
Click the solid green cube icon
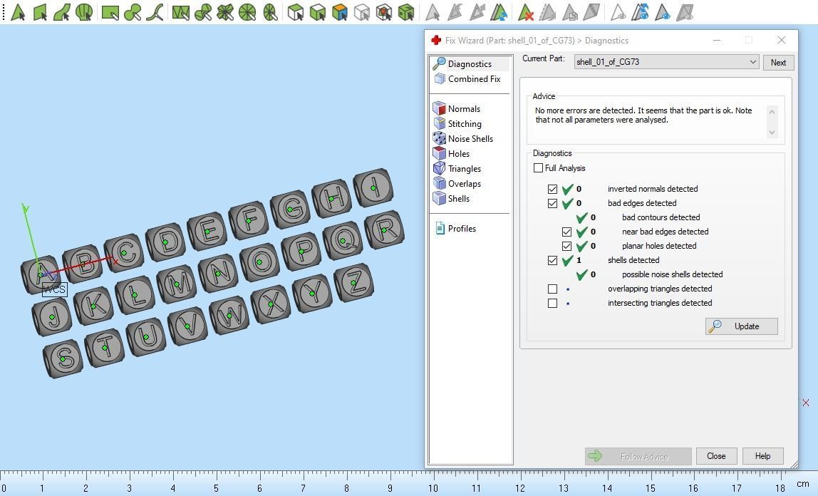406,12
